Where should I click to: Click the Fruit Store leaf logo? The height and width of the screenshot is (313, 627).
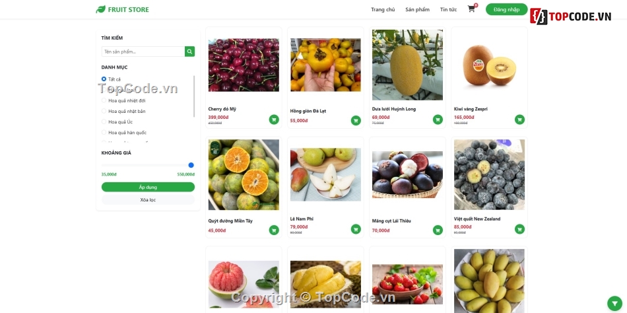[101, 9]
